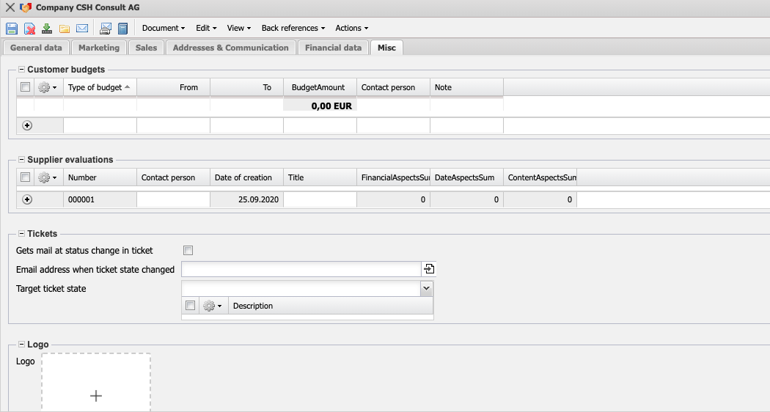This screenshot has width=770, height=412.
Task: Open the Back references menu
Action: pyautogui.click(x=293, y=28)
